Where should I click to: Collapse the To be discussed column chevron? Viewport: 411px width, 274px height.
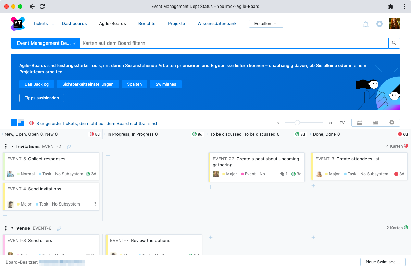208,134
